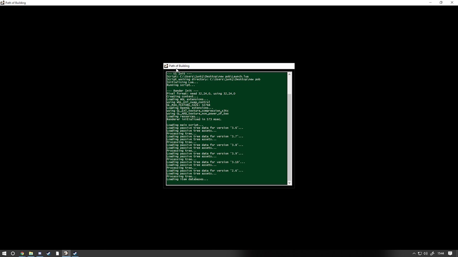The width and height of the screenshot is (458, 257).
Task: Click the 'Pixel format: need 32,24,0' line
Action: click(x=201, y=94)
